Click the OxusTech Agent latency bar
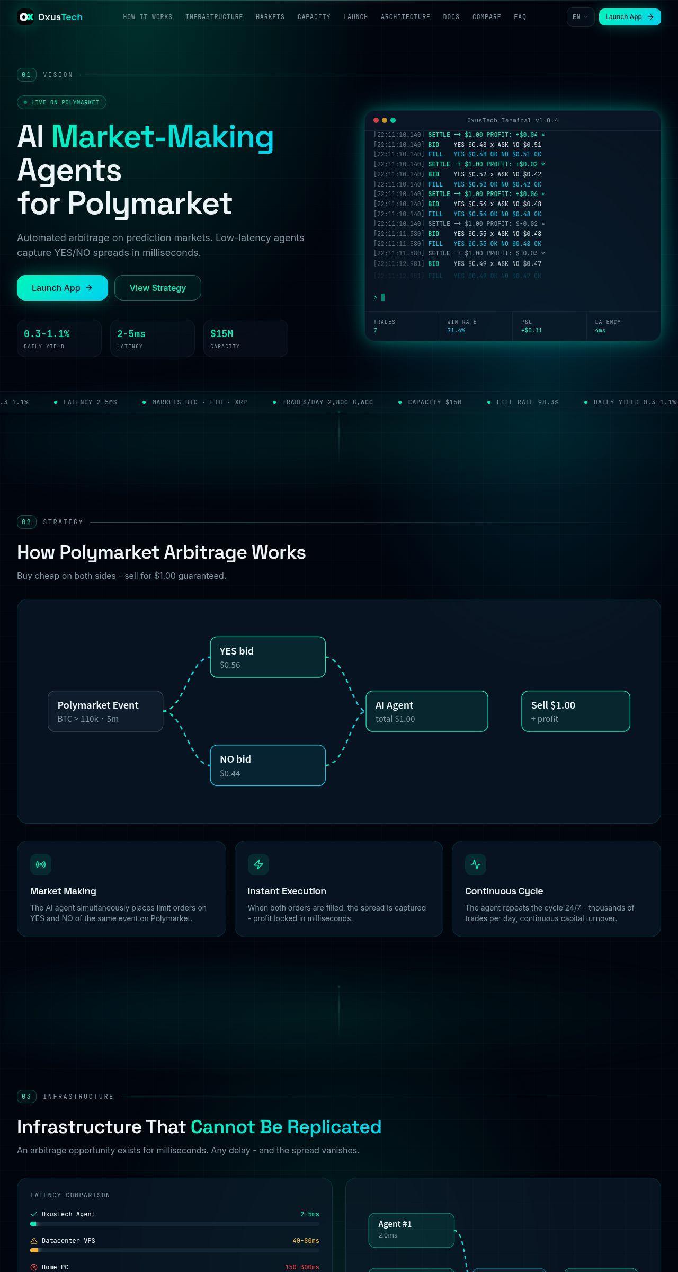This screenshot has width=678, height=1272. (x=175, y=1224)
